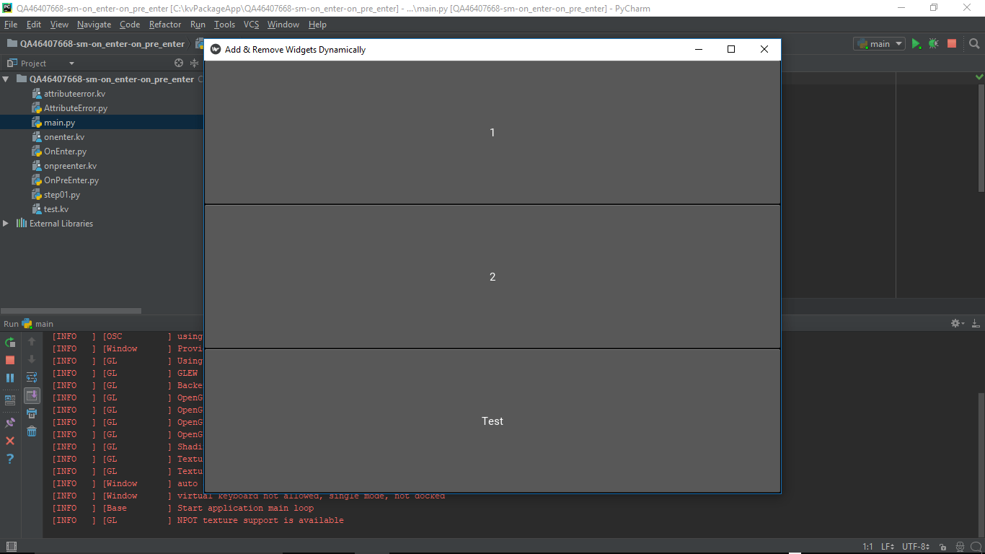Open the Run panel gear settings

[x=957, y=323]
